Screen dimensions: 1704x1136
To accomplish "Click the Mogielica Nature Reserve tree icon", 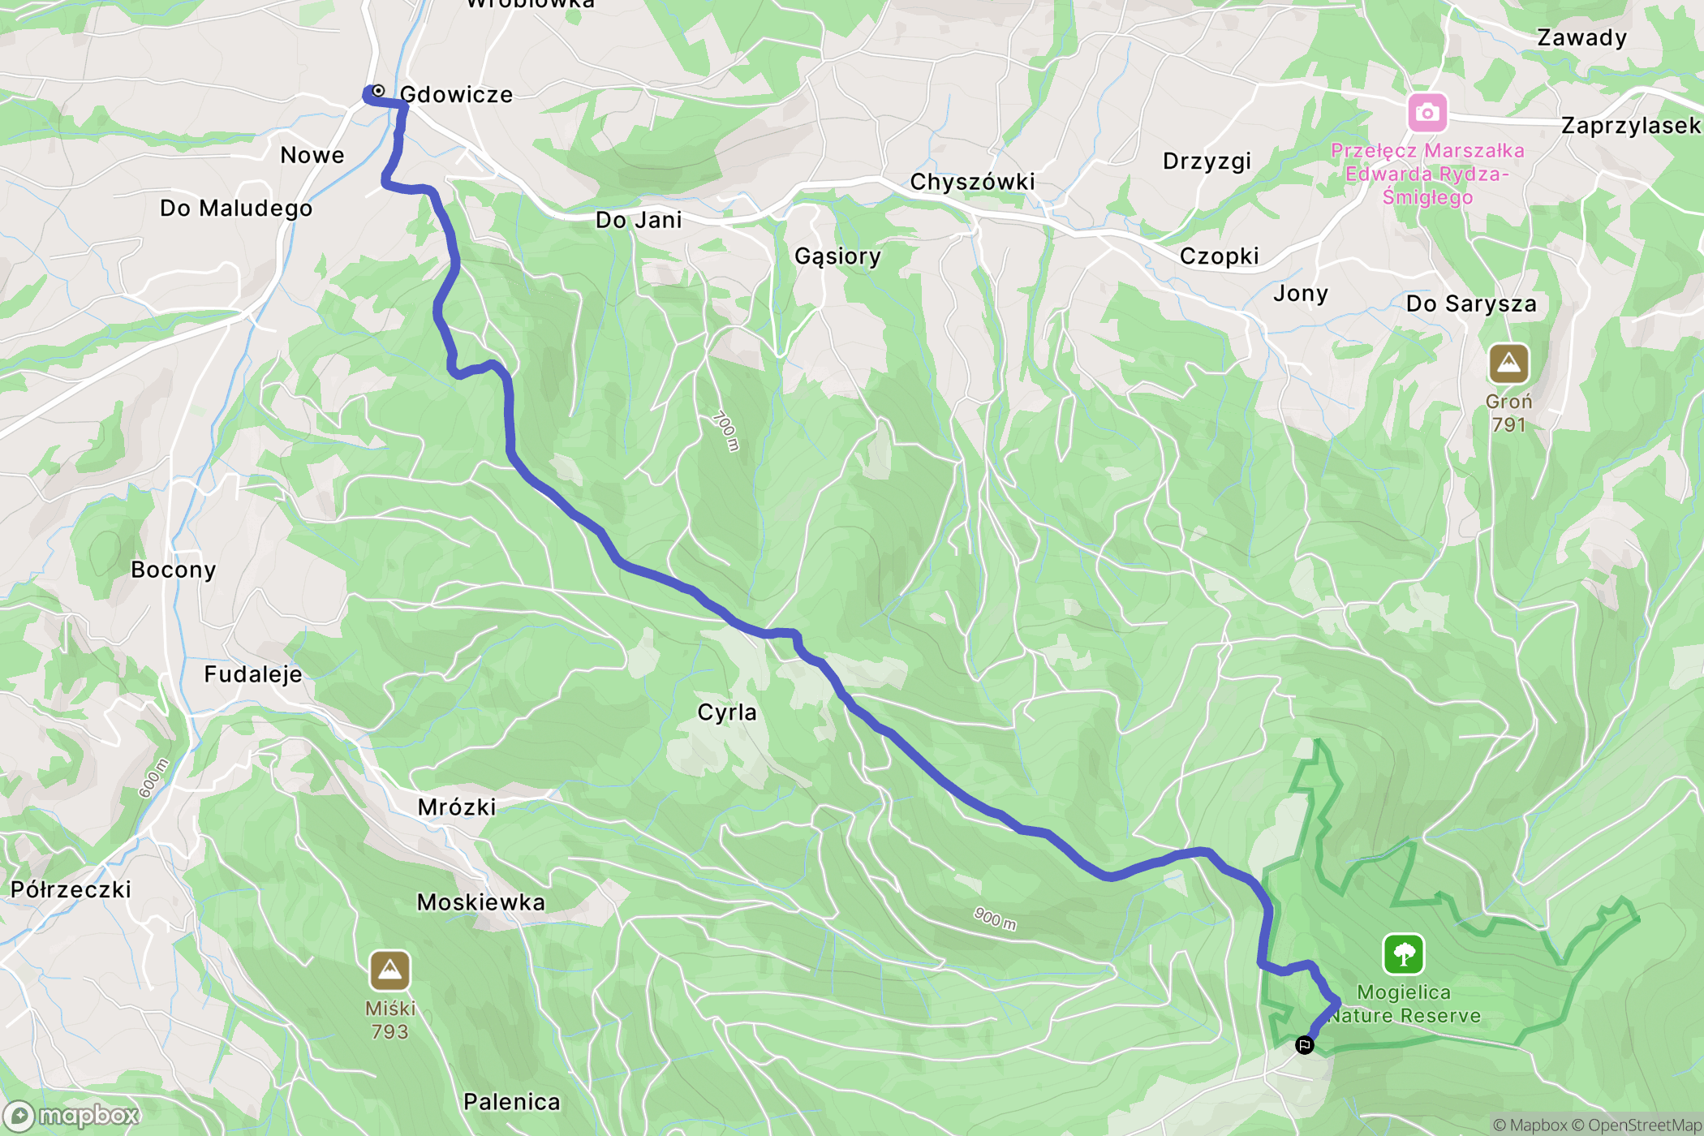I will (1404, 954).
